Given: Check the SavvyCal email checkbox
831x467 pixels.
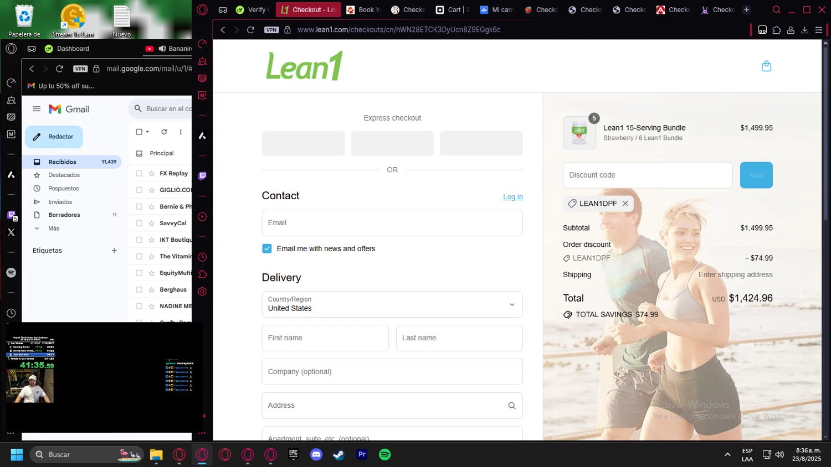Looking at the screenshot, I should coord(139,223).
